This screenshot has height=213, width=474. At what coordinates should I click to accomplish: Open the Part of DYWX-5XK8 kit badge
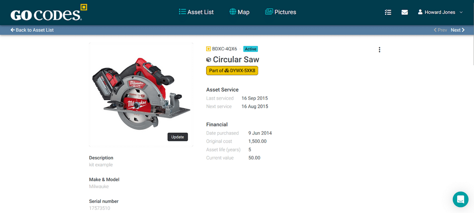pos(232,71)
